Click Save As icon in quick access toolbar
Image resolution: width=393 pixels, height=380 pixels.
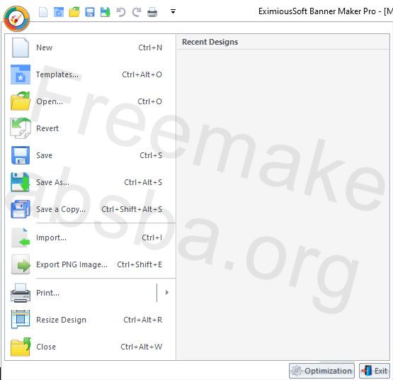106,12
